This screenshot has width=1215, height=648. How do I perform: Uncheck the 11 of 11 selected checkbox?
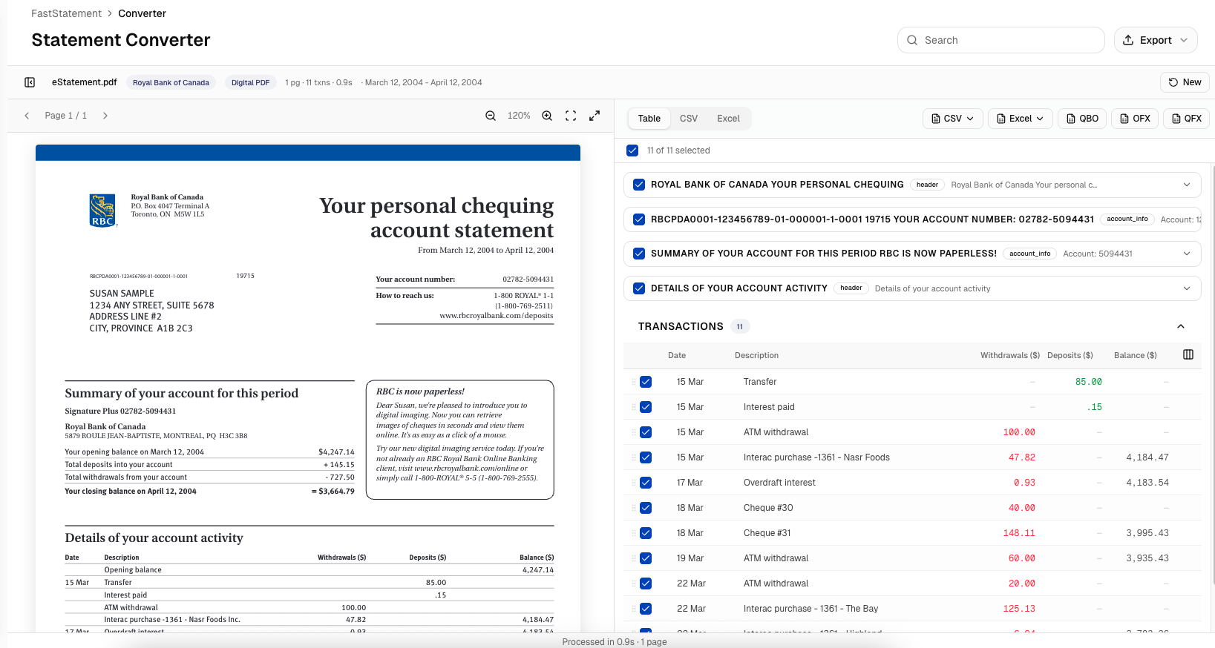point(632,151)
